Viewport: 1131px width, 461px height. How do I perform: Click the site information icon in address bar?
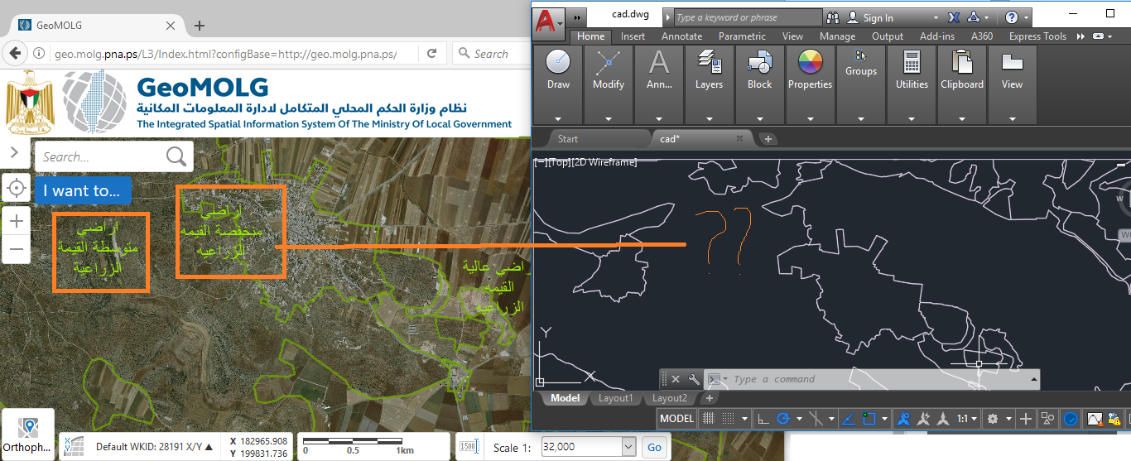39,54
